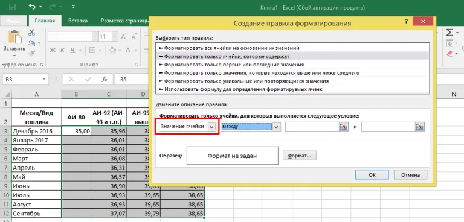Click the Font Color letter A
The height and width of the screenshot is (222, 464).
click(x=128, y=50)
